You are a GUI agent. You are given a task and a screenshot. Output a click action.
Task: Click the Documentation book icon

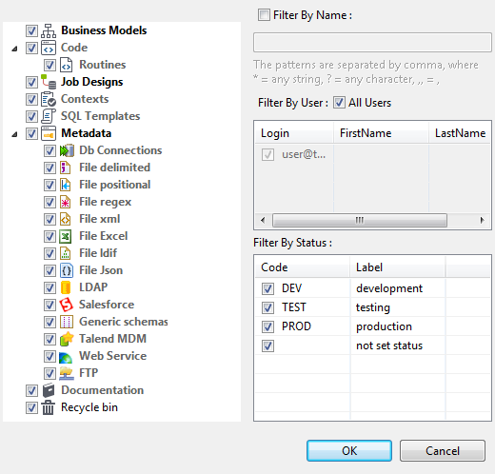pyautogui.click(x=49, y=390)
